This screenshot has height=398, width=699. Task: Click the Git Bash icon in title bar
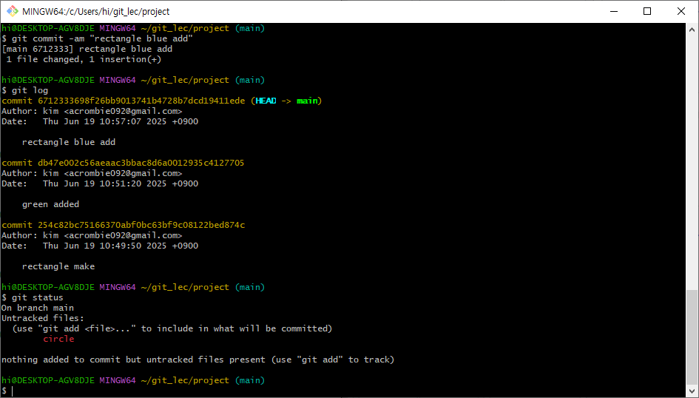pyautogui.click(x=13, y=11)
